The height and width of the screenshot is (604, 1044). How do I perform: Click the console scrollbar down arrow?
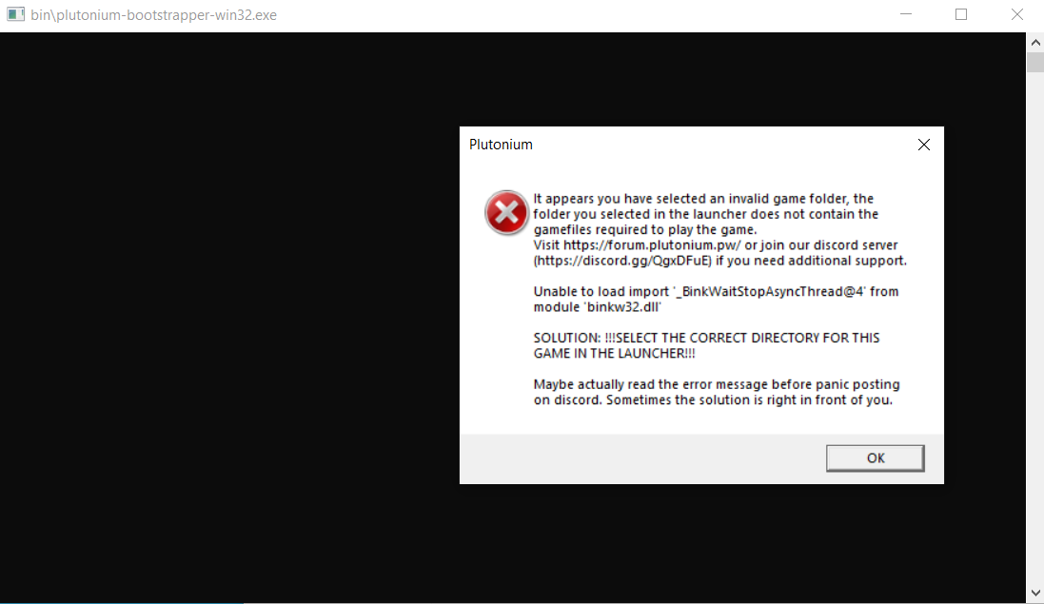[1035, 593]
